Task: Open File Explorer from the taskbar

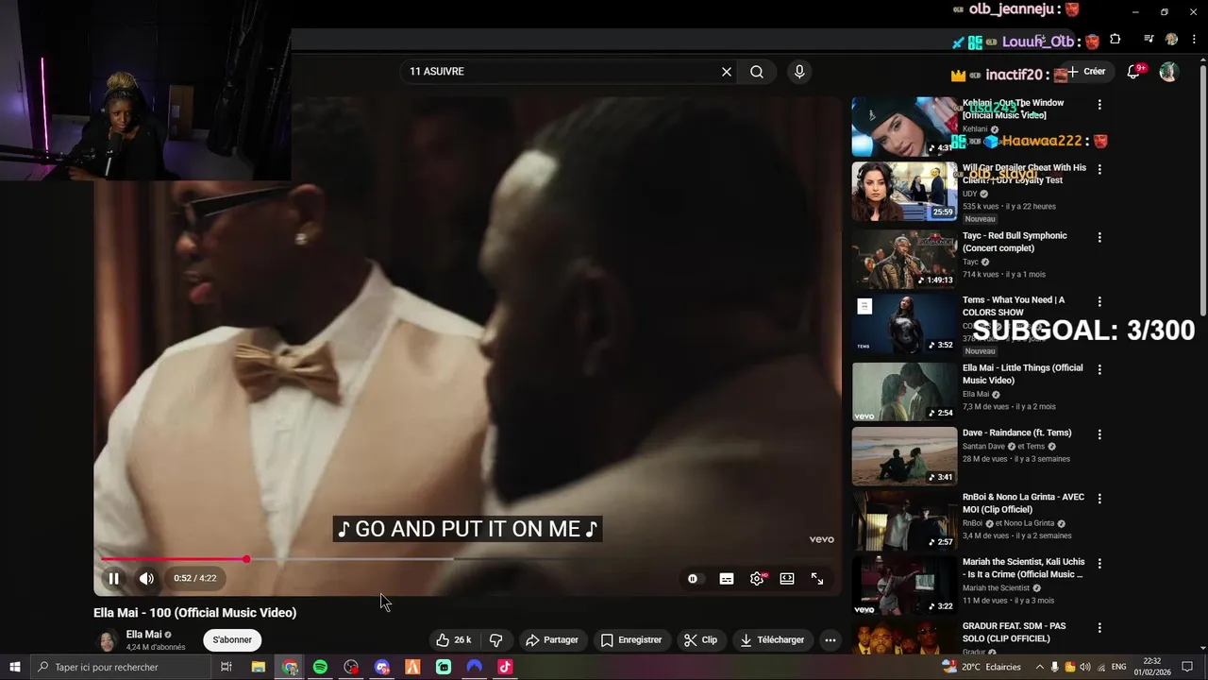Action: pos(258,667)
